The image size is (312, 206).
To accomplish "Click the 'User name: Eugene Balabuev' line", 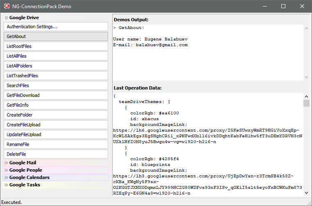I will click(150, 39).
